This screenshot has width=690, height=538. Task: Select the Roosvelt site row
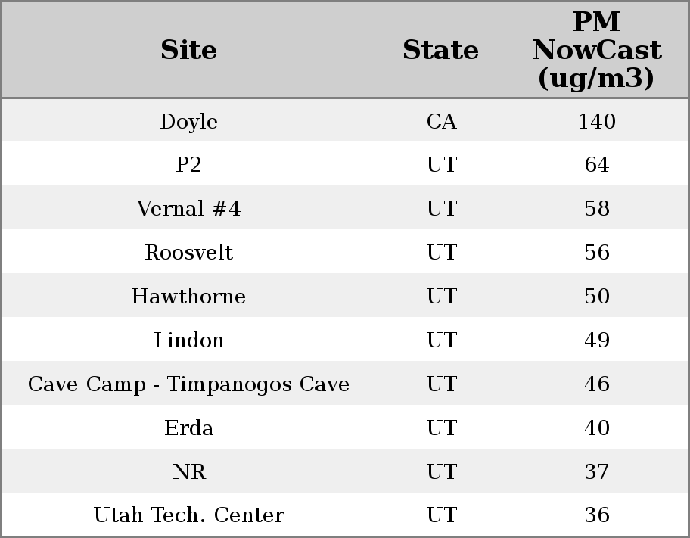click(188, 253)
